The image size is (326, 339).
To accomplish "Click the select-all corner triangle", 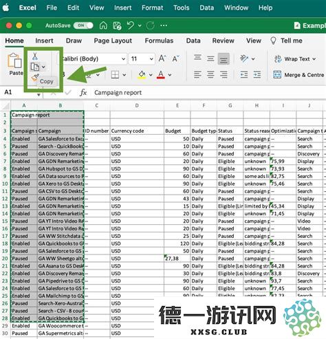I will (6, 106).
